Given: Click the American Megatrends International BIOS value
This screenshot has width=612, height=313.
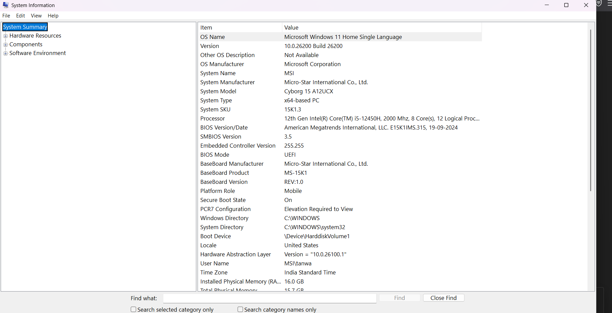Looking at the screenshot, I should [x=371, y=127].
